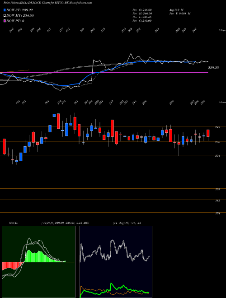Click the magenta horizontal line on EMA chart
Screen dimensions: 226x298
104,72
